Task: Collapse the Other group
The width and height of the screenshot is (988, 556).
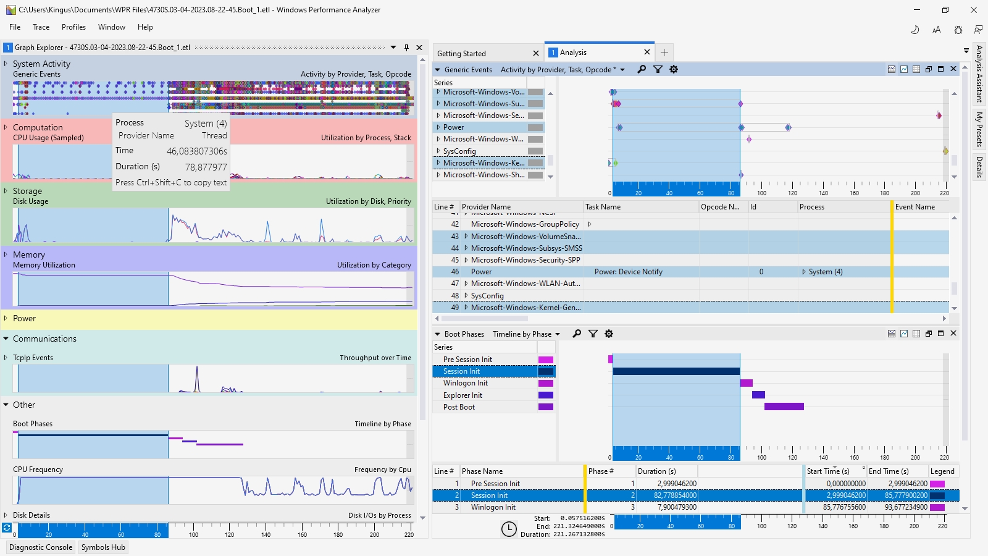Action: [6, 405]
